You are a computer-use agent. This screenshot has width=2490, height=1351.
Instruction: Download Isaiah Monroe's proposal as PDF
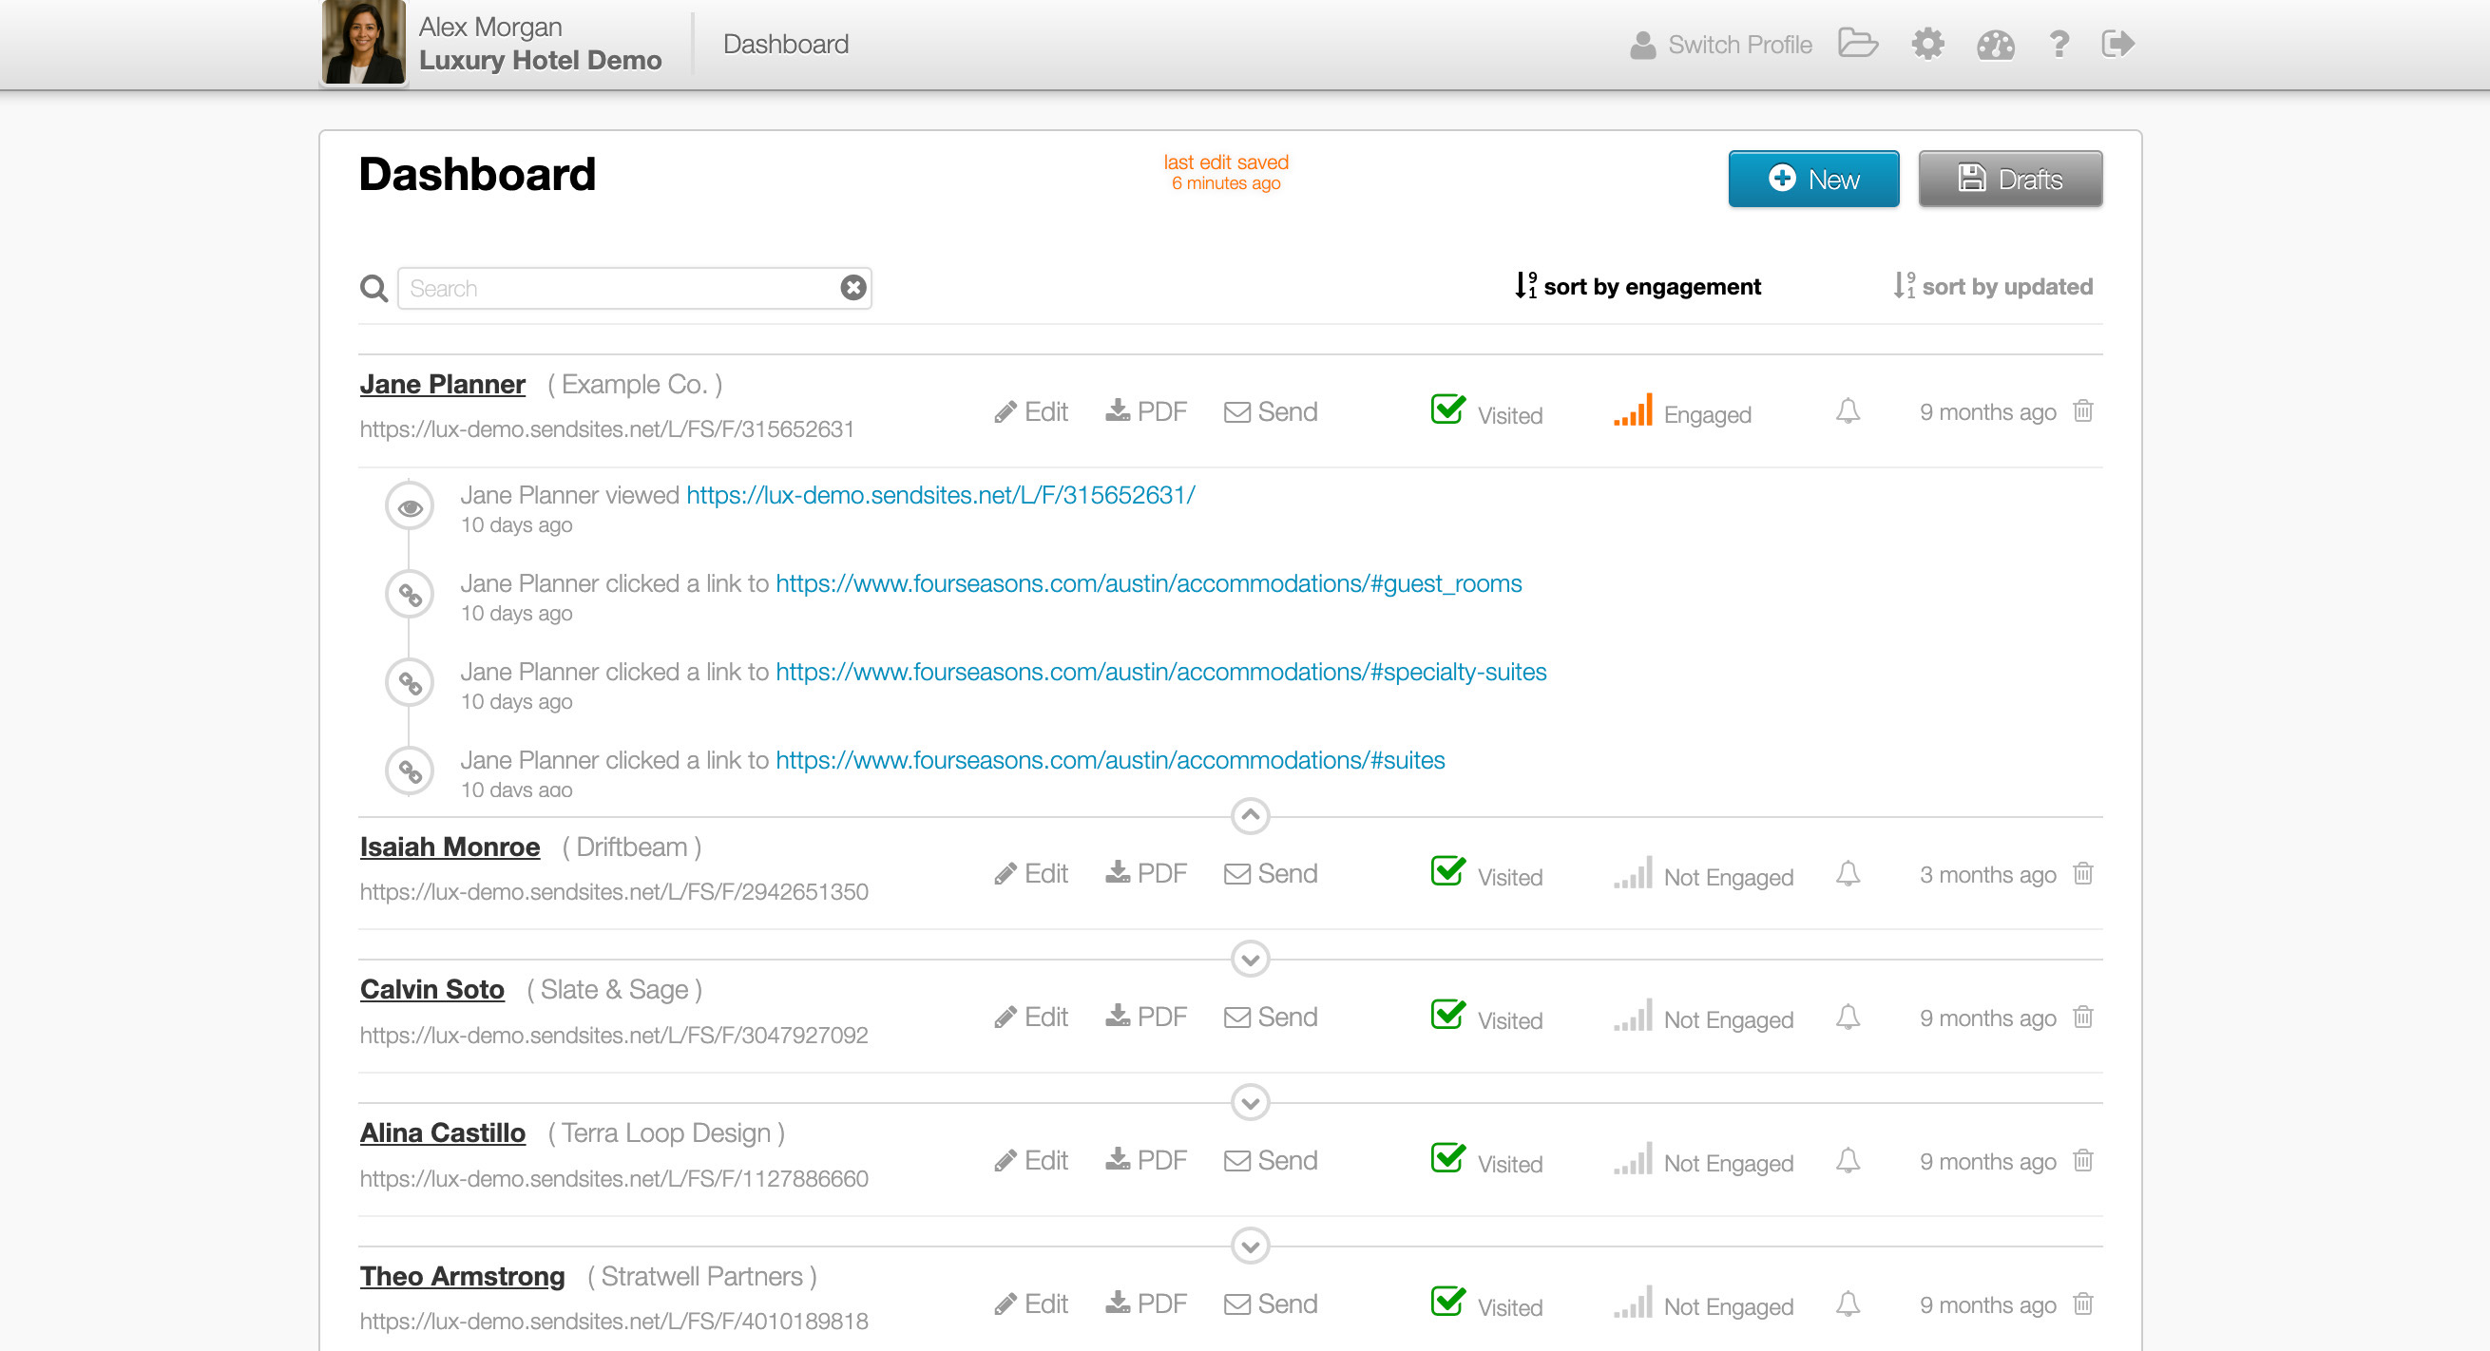click(1146, 873)
